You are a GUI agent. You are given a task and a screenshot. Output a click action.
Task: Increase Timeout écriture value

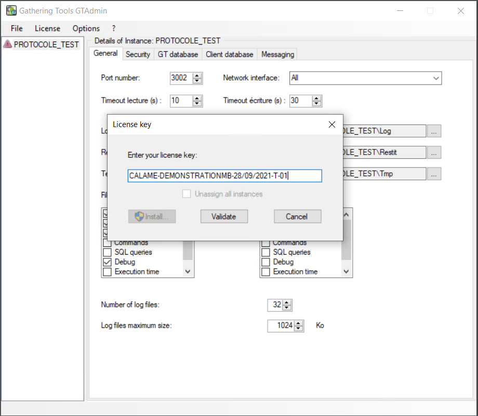pyautogui.click(x=316, y=98)
